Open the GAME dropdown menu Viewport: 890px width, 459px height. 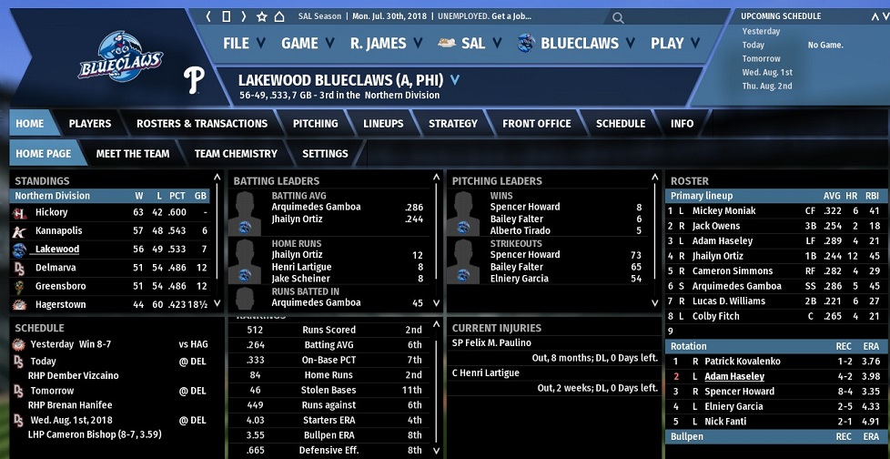pos(308,43)
